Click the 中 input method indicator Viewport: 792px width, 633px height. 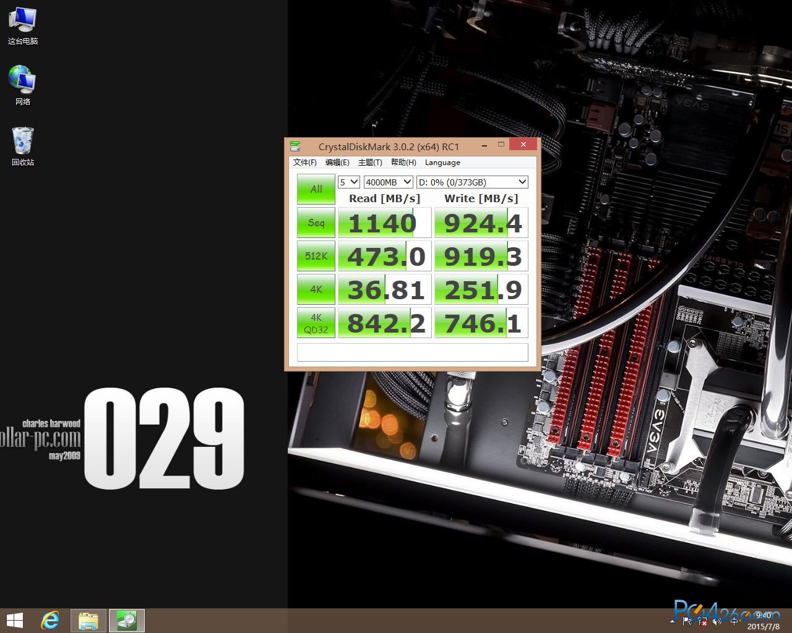(734, 621)
